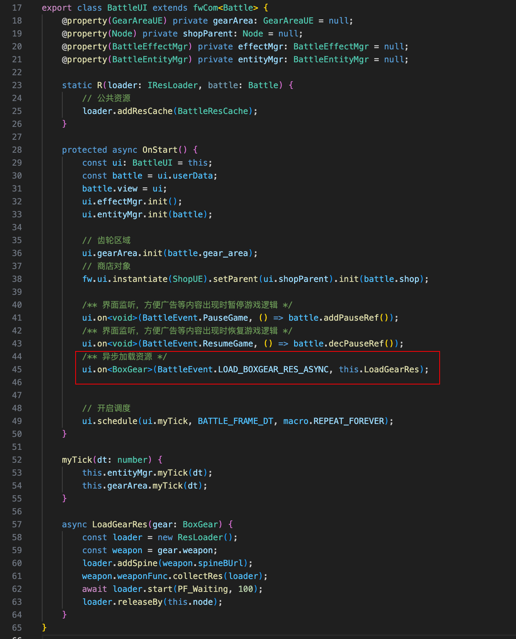
Task: Click 'shopParent' in its property declaration
Action: pos(208,33)
